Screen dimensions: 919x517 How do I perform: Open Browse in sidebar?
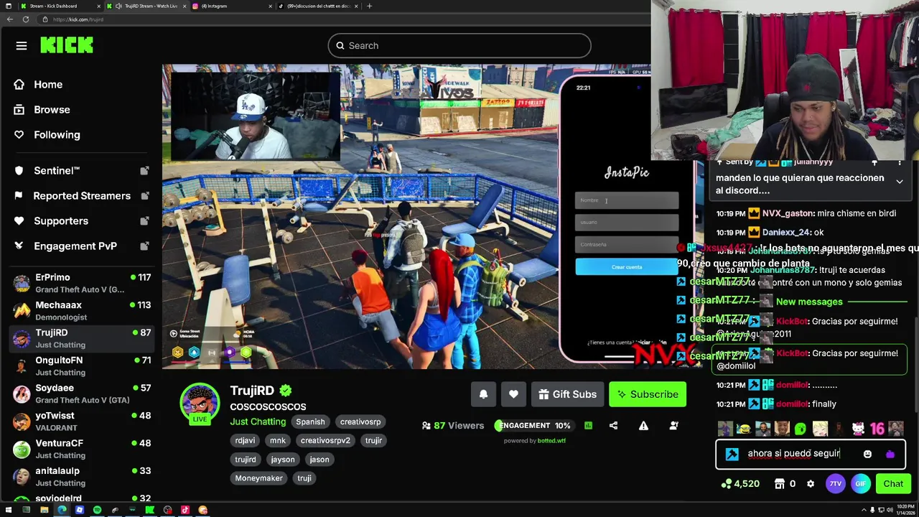52,110
